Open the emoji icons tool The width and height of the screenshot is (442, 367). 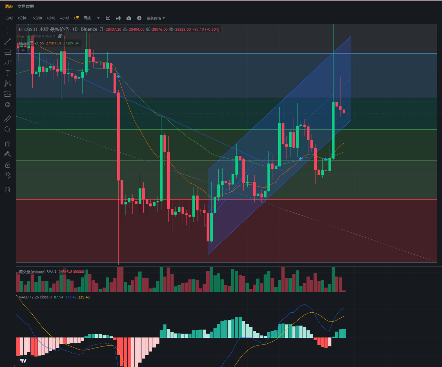pyautogui.click(x=7, y=105)
